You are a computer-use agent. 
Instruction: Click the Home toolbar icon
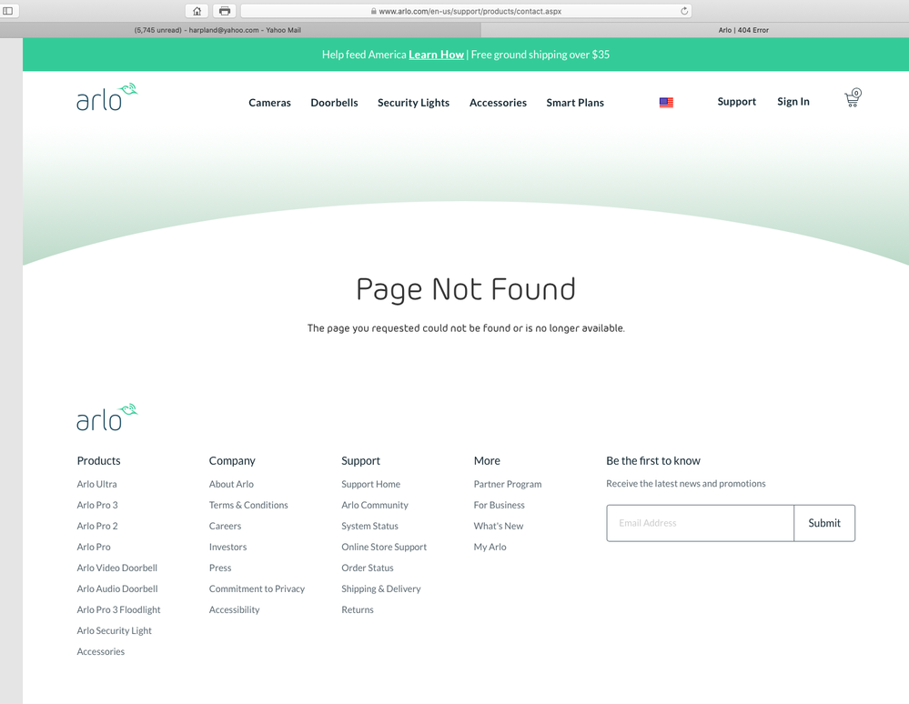coord(197,11)
